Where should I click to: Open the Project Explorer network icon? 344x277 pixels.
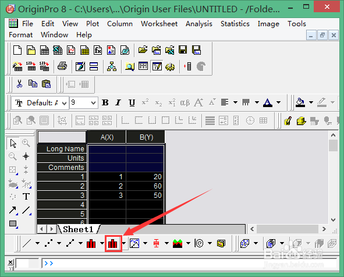(112, 66)
